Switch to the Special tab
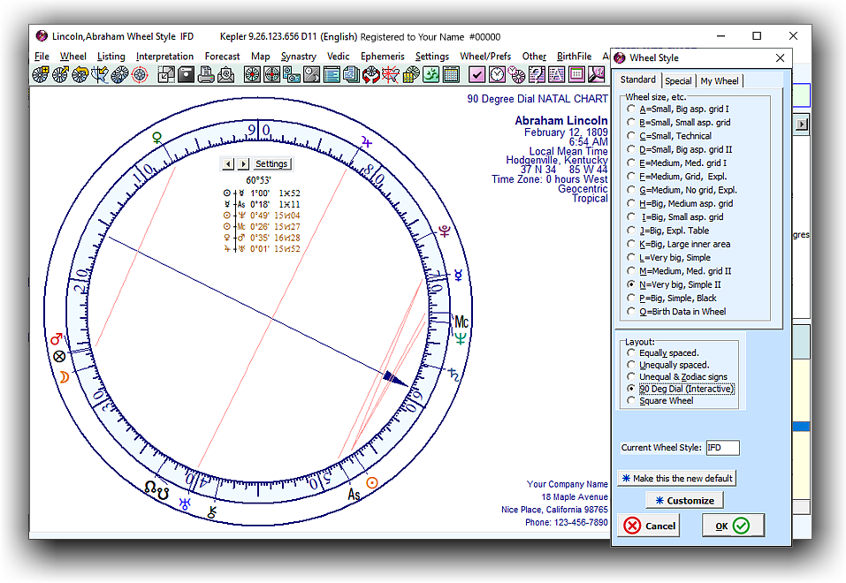This screenshot has width=846, height=583. tap(678, 81)
